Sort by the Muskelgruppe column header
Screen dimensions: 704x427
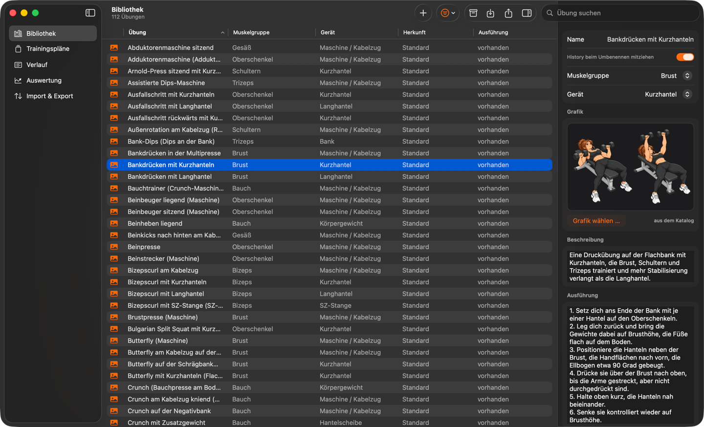tap(272, 32)
